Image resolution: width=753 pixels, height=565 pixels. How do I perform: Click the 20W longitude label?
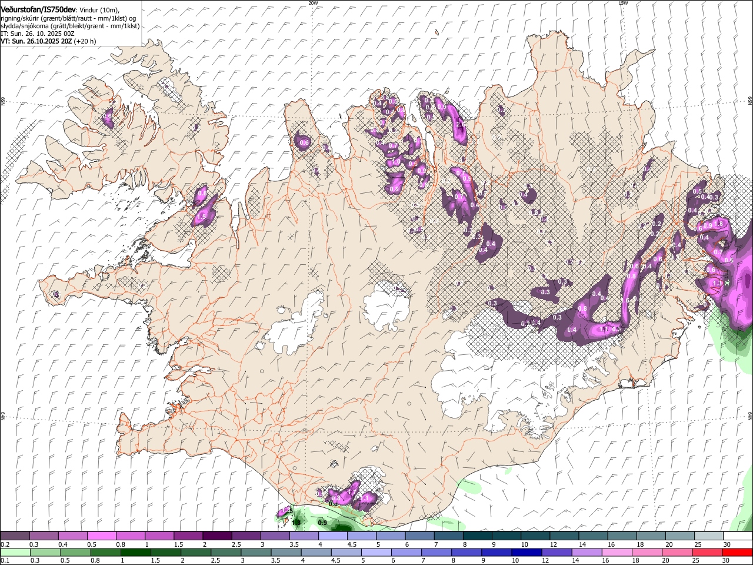point(313,2)
